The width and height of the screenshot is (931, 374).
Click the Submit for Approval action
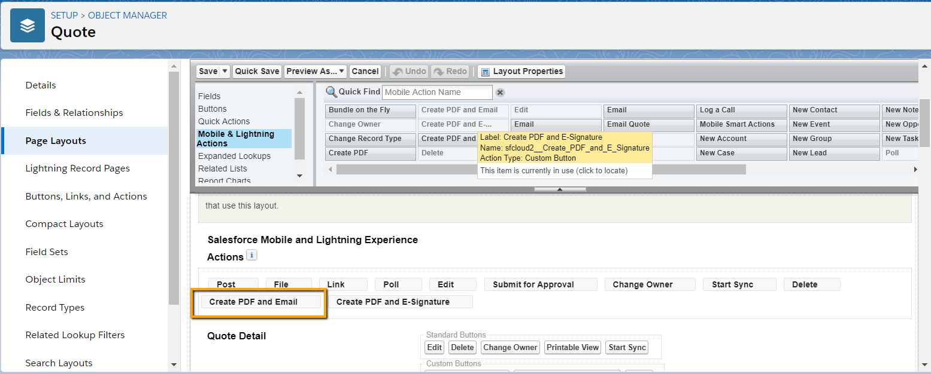tap(541, 284)
